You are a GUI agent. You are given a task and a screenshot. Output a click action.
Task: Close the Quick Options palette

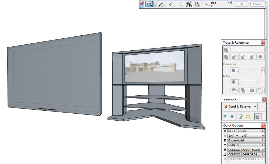(263, 126)
